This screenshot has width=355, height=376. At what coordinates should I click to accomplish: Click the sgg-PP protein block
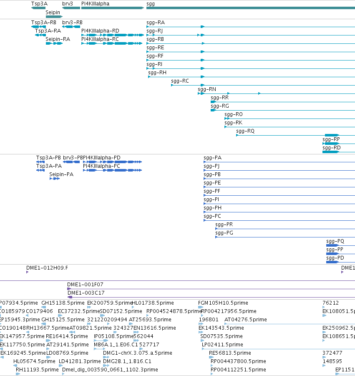[x=332, y=254]
